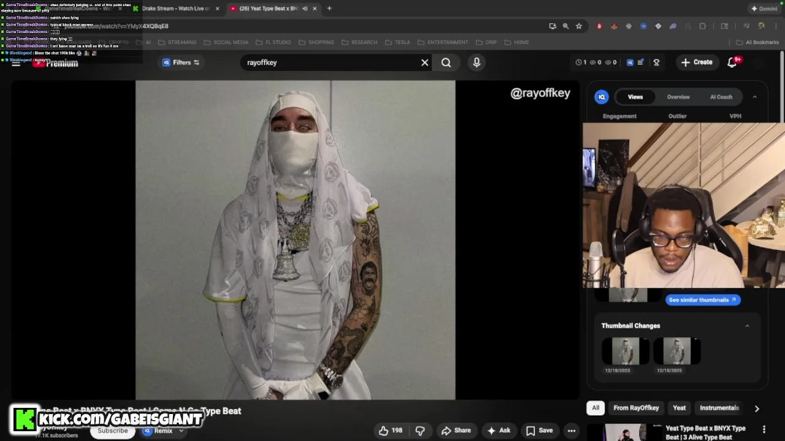Open the FL STUDIO bookmarks folder

click(273, 42)
